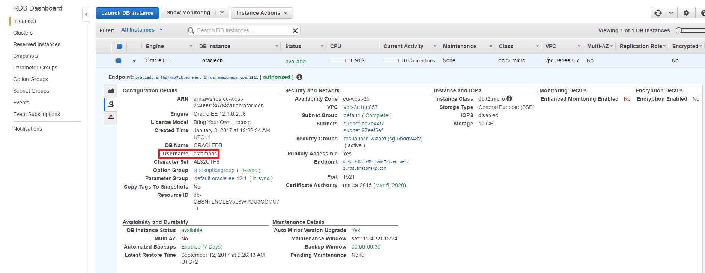
Task: Open Clusters in the sidebar
Action: [x=23, y=33]
